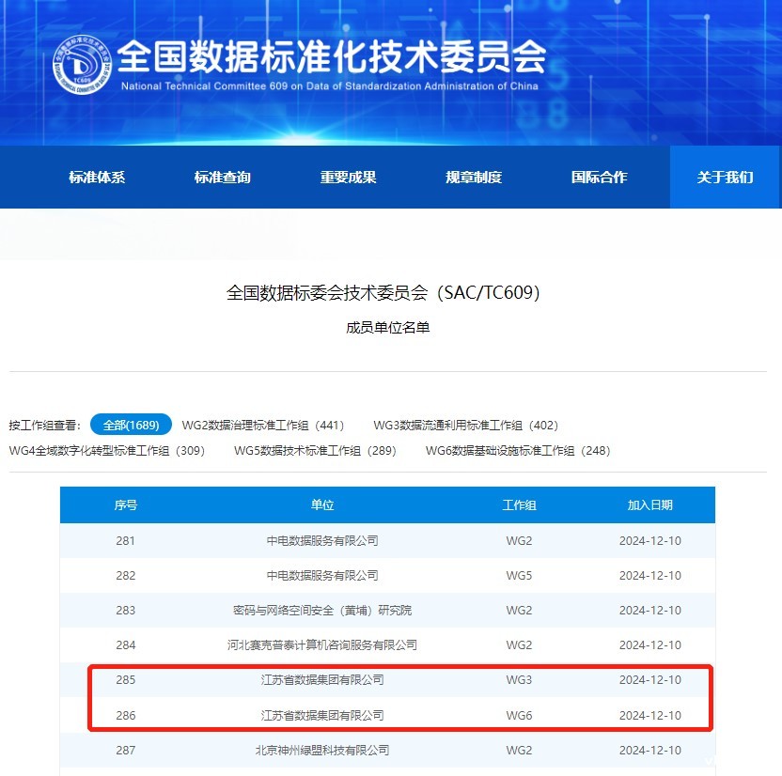
Task: Select the 国际合作 navigation item
Action: click(x=599, y=177)
